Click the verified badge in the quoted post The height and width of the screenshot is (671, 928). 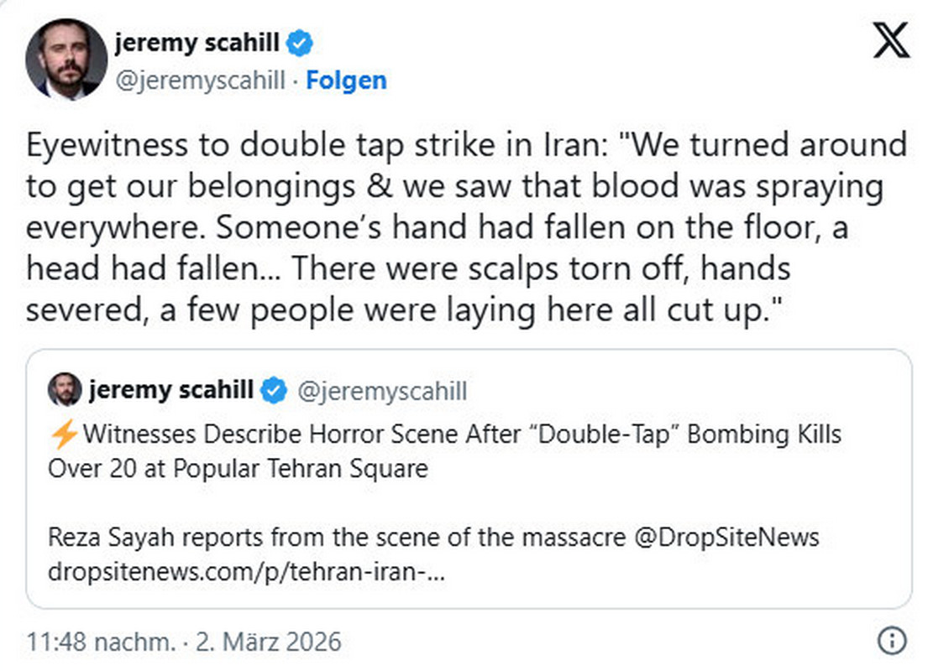[275, 391]
